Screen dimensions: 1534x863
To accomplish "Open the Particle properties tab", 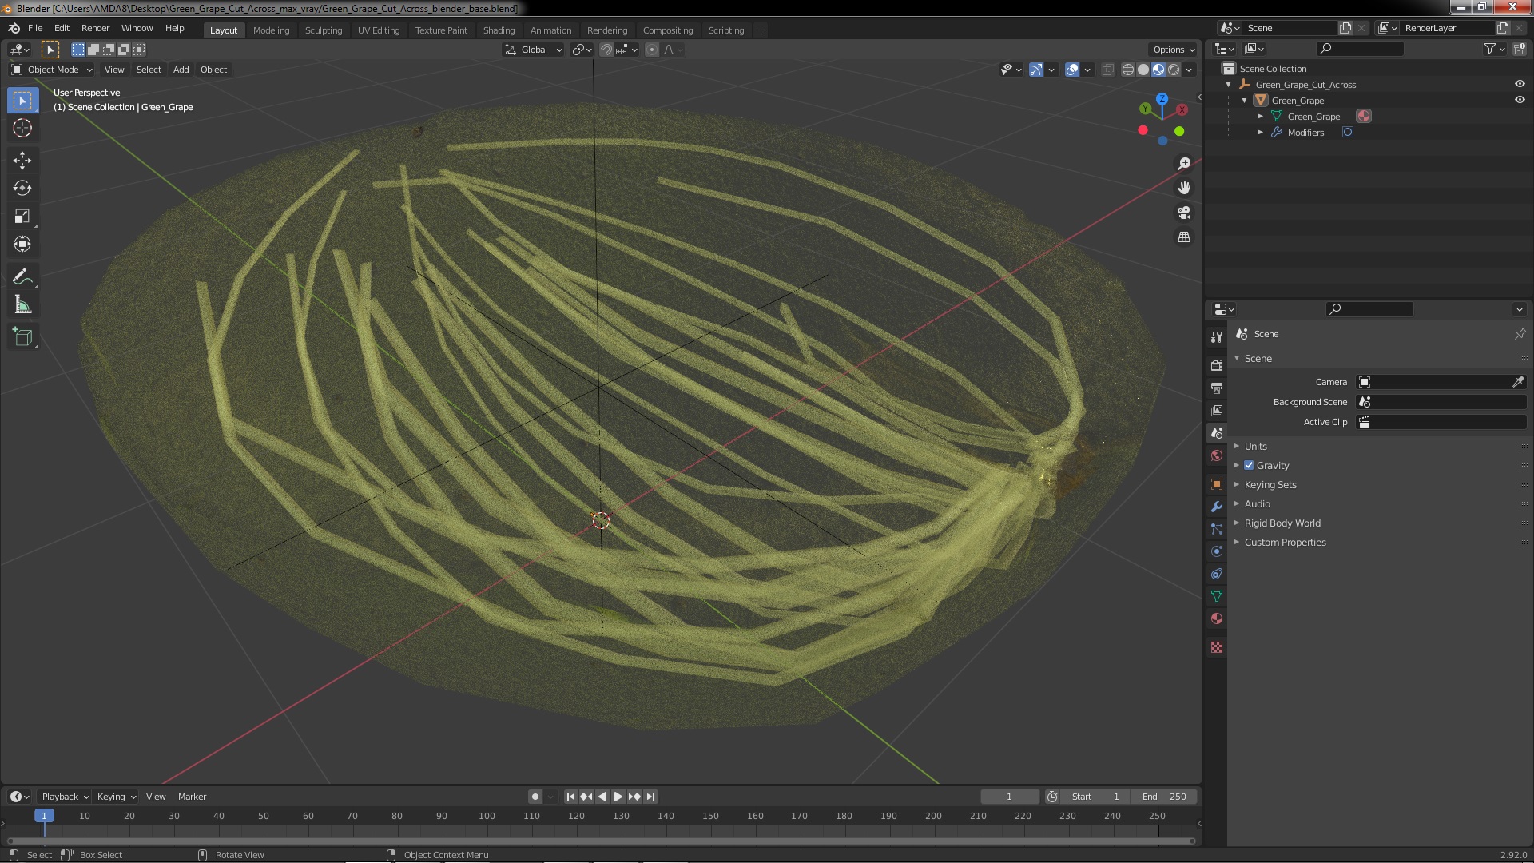I will 1217,529.
